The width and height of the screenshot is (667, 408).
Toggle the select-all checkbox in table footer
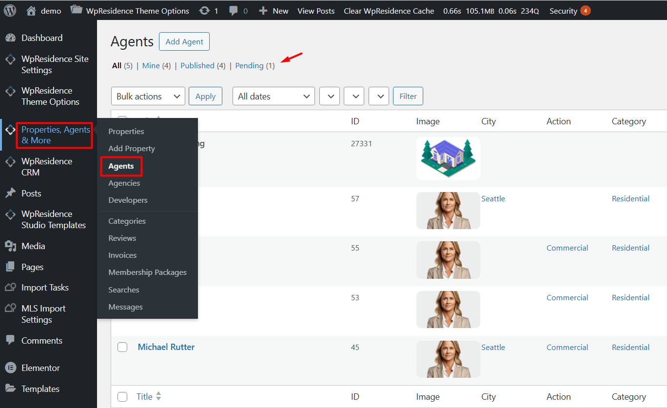coord(122,397)
